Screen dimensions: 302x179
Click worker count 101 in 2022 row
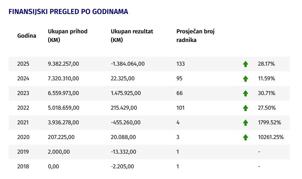click(x=180, y=108)
